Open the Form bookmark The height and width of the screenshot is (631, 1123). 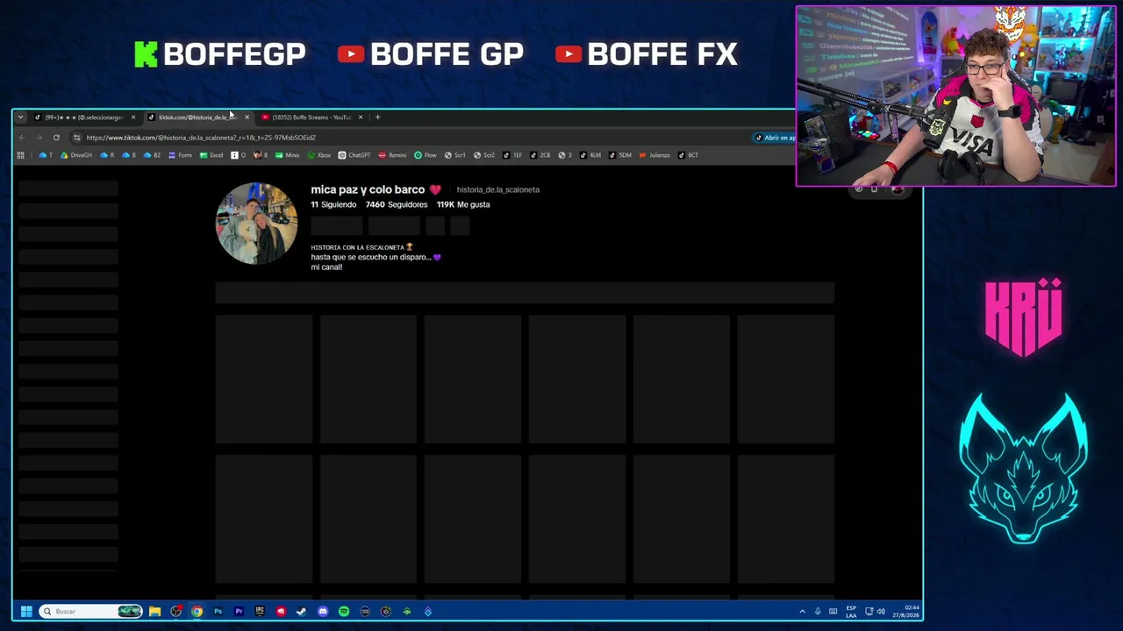tap(180, 155)
